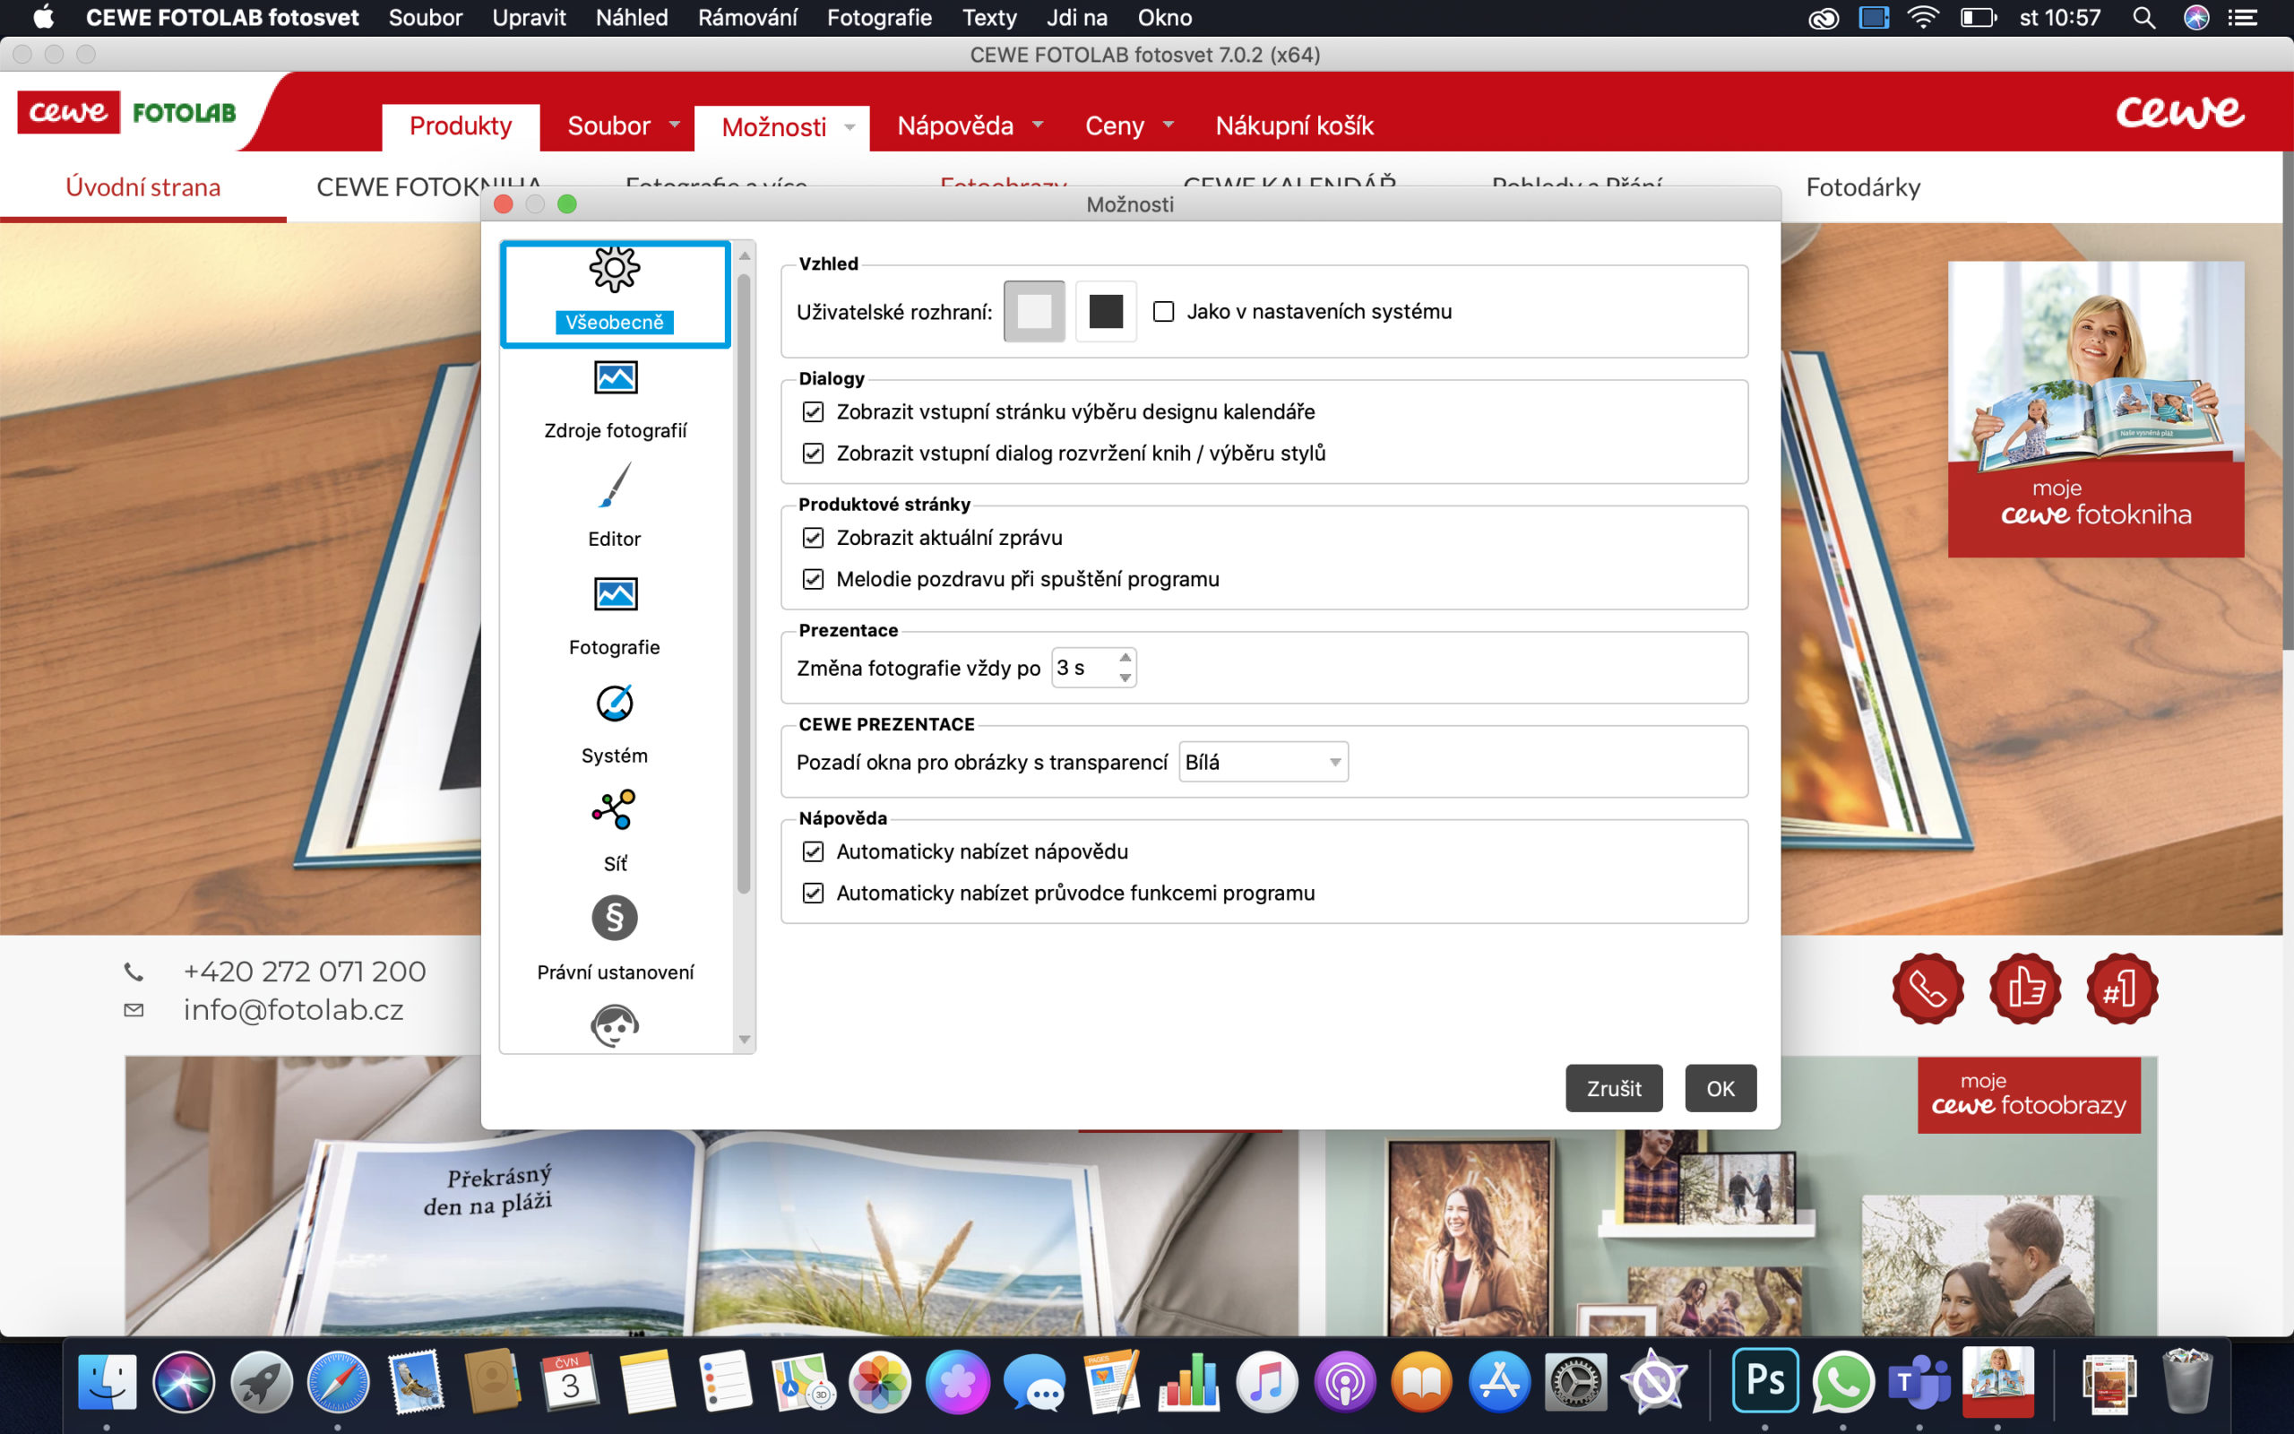This screenshot has width=2294, height=1434.
Task: Enable Jako v nastaveních systému checkbox
Action: pos(1163,311)
